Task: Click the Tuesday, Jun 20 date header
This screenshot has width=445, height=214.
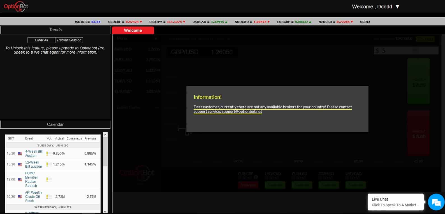Action: point(53,145)
